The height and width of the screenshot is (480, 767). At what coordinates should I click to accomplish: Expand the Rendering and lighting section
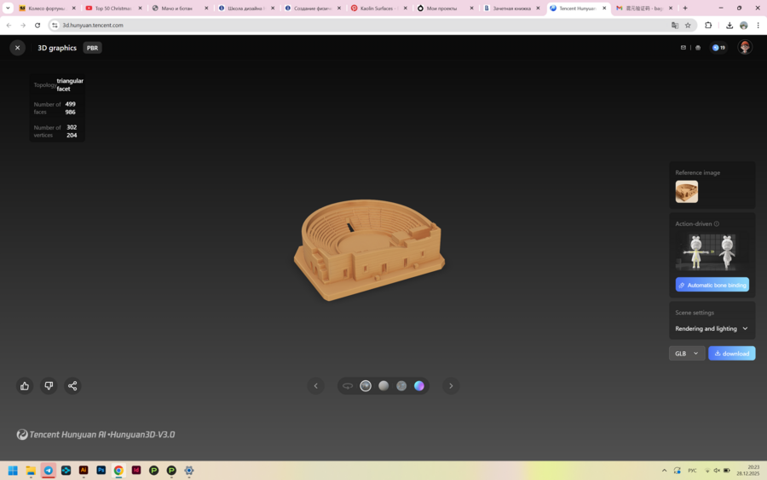[712, 328]
